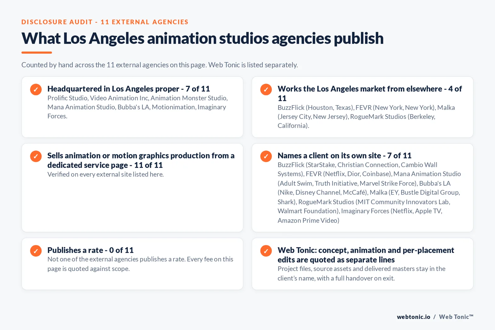
Task: Click 'Project files, source assets and delivered masters' text
Action: click(x=361, y=273)
